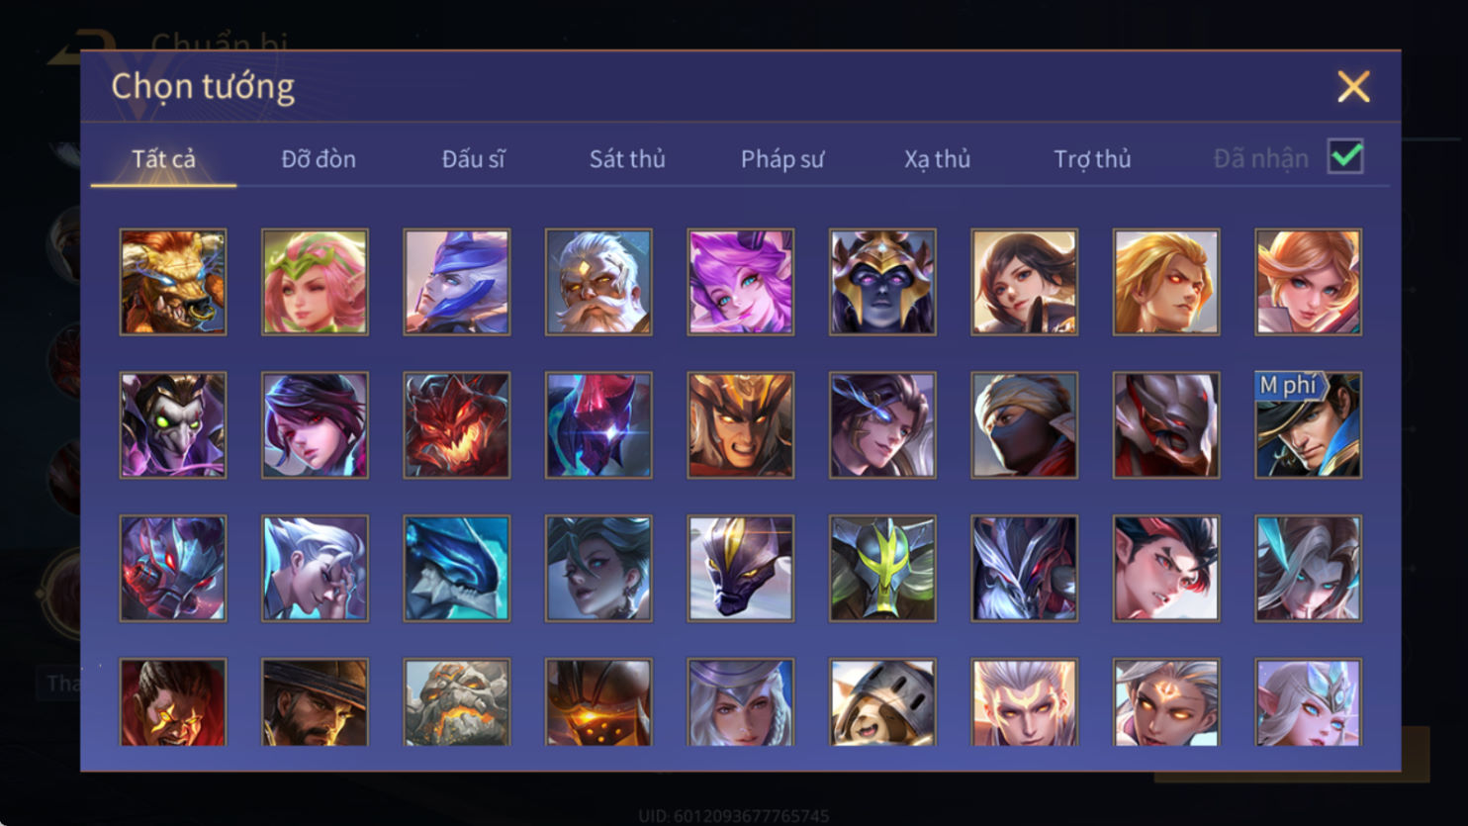Pick the cowboy hat bearded hero
This screenshot has height=826, width=1468.
tap(315, 702)
